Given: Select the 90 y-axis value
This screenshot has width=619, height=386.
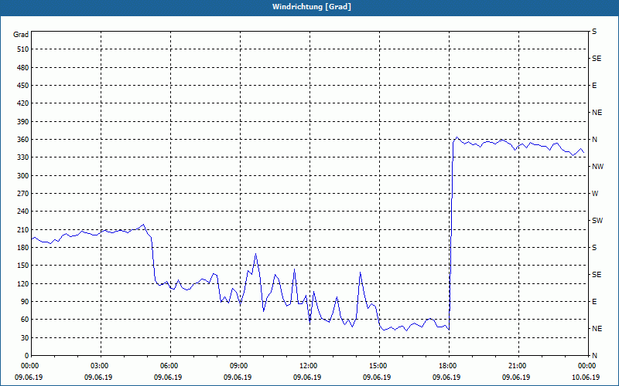Looking at the screenshot, I should click(25, 302).
